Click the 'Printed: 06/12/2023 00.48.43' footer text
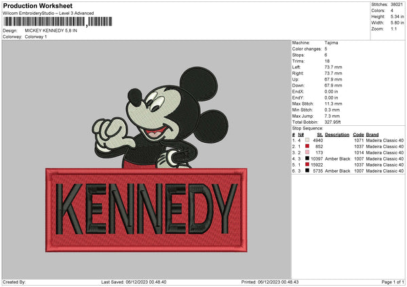Image resolution: width=407 pixels, height=287 pixels. (x=270, y=282)
